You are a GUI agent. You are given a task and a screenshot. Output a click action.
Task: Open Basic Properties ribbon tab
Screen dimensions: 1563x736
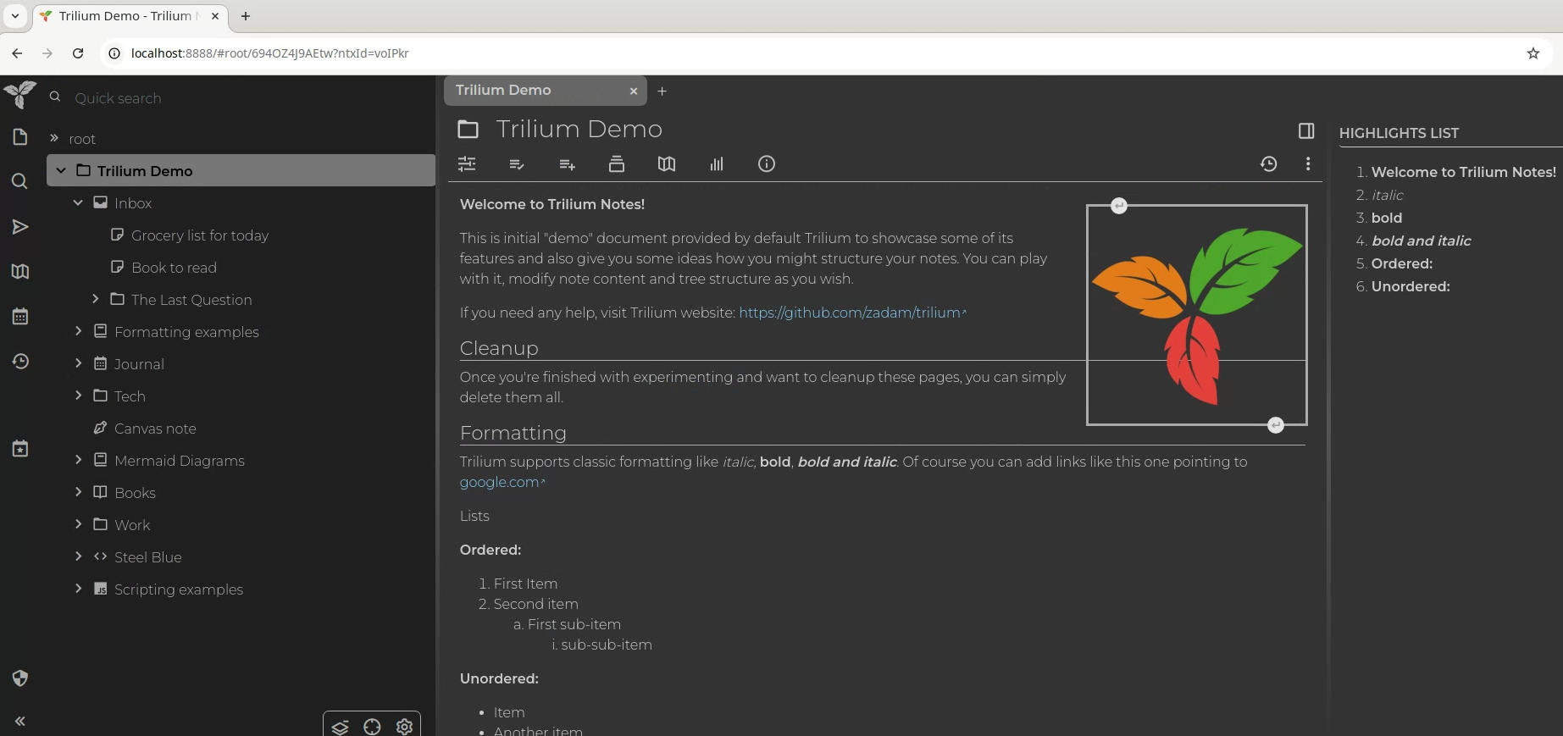[x=467, y=164]
